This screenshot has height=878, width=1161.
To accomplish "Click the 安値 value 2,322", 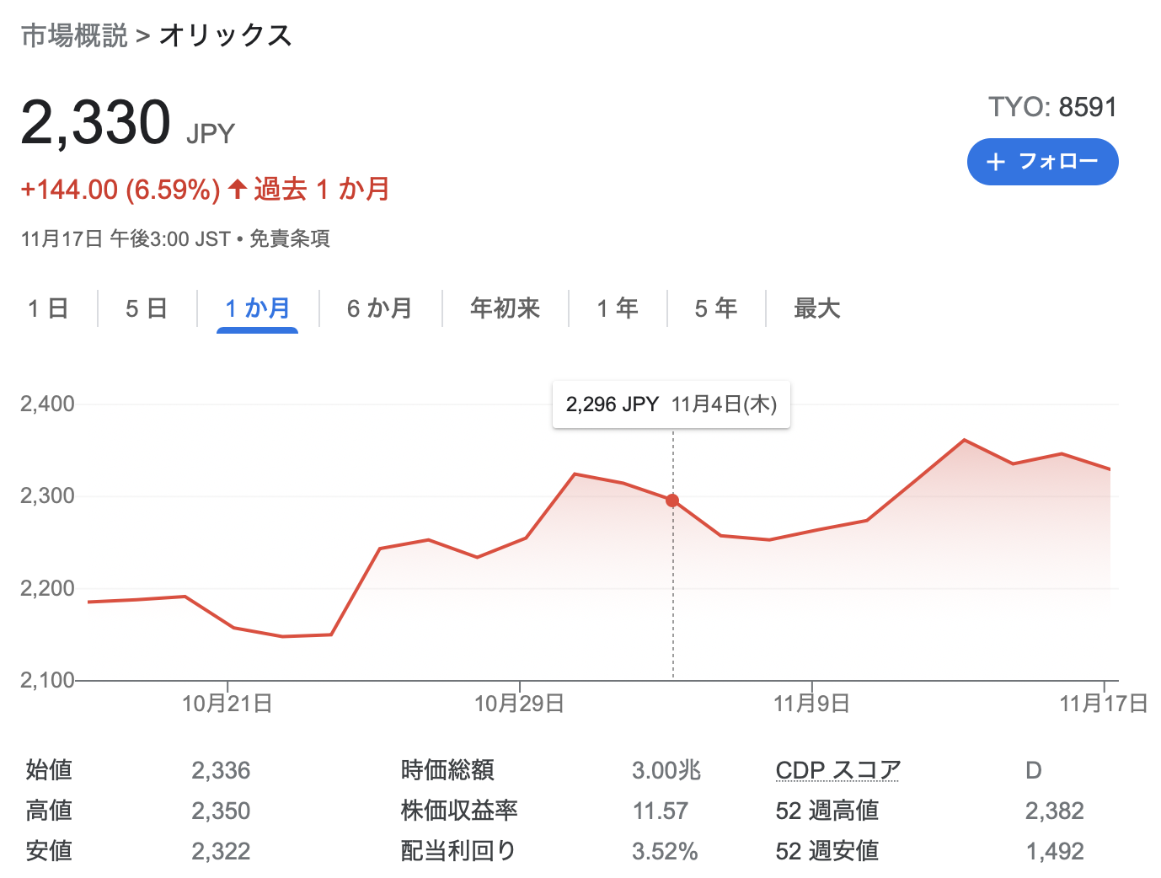I will point(221,851).
